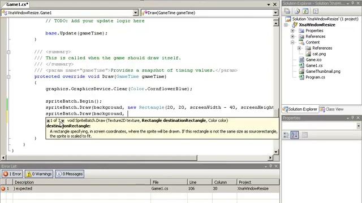Toggle the 1 Error filter button
The image size is (362, 203).
click(12, 174)
